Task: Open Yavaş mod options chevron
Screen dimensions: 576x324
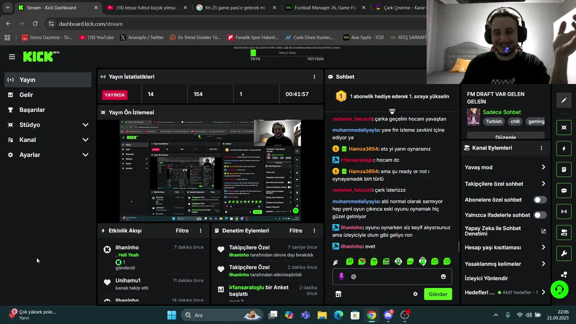Action: pos(543,167)
